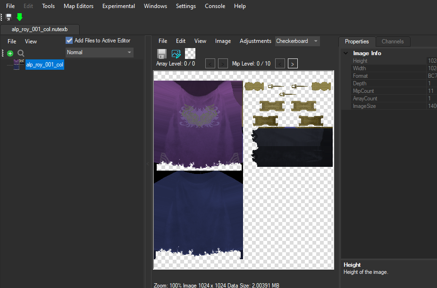Open search using the magnifier icon
437x288 pixels.
pyautogui.click(x=20, y=52)
